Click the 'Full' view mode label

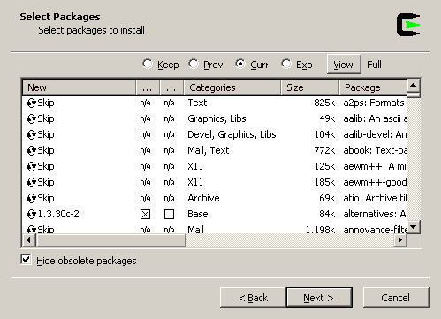pos(374,65)
